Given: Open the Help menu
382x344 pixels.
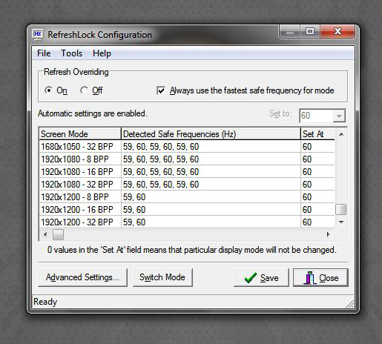Looking at the screenshot, I should [x=102, y=53].
